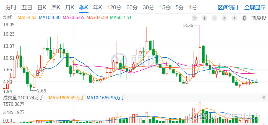Viewport: 268px width, 125px height.
Task: Select the 周K weekly candlestick tab
Action: pos(56,7)
